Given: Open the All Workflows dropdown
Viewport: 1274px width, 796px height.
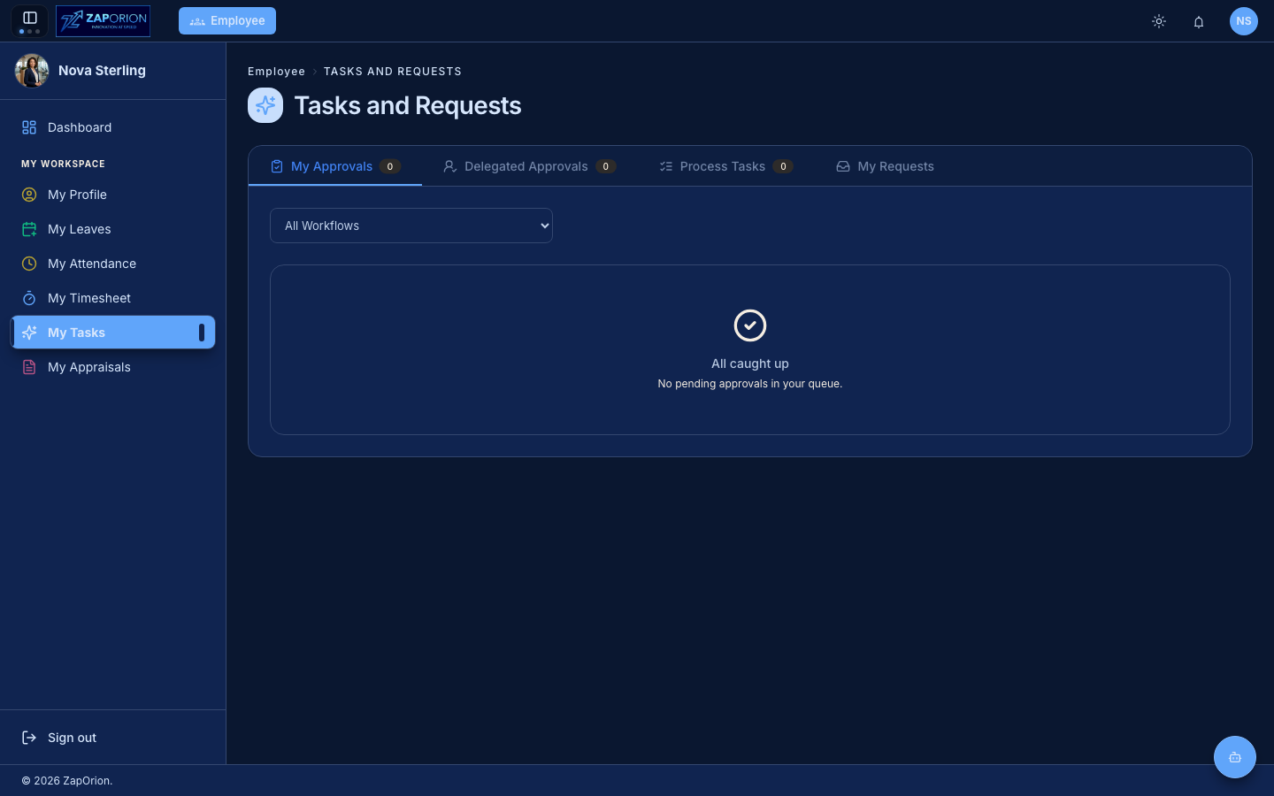Looking at the screenshot, I should click(411, 226).
